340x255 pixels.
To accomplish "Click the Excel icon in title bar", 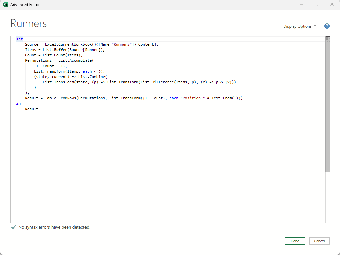I will click(6, 5).
